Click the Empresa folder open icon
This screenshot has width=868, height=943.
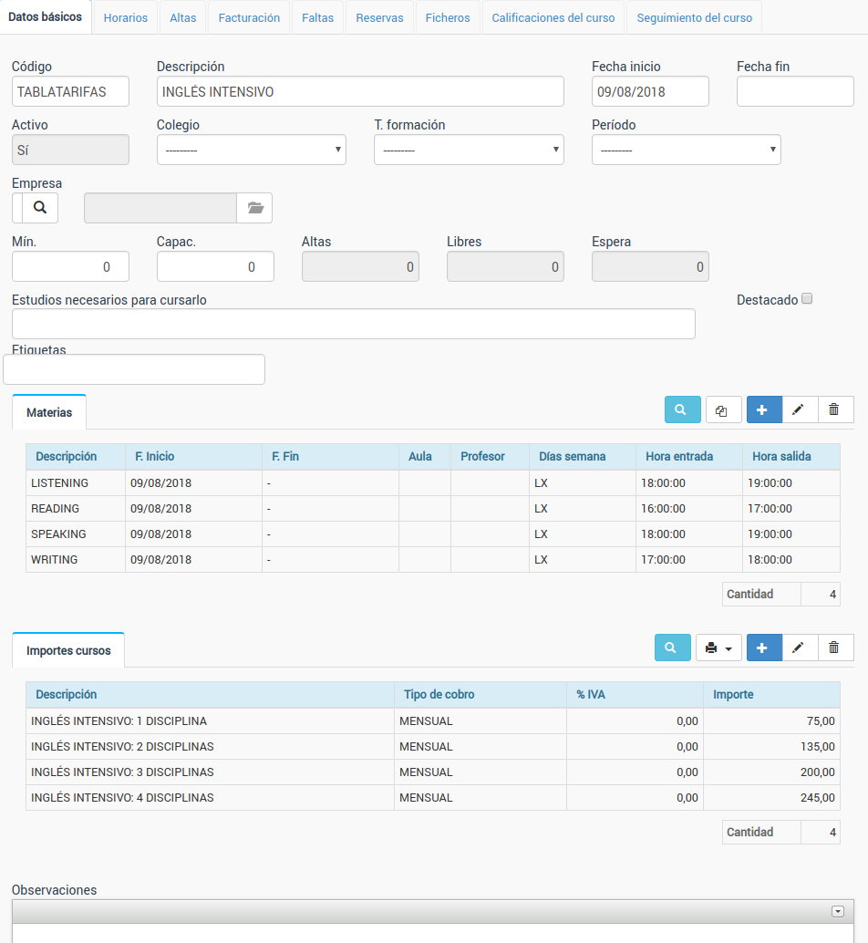point(254,208)
